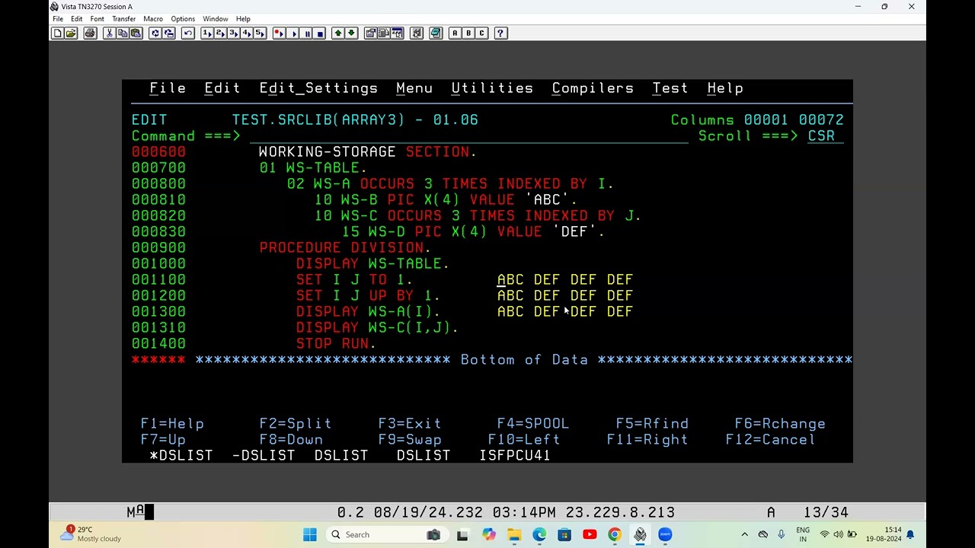This screenshot has height=548, width=975.
Task: Run macro 3 from the toolbar
Action: [233, 33]
